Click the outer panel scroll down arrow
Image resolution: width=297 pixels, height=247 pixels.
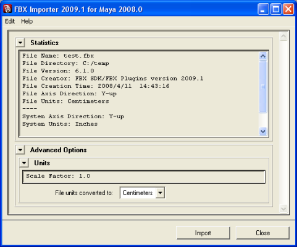[x=283, y=209]
